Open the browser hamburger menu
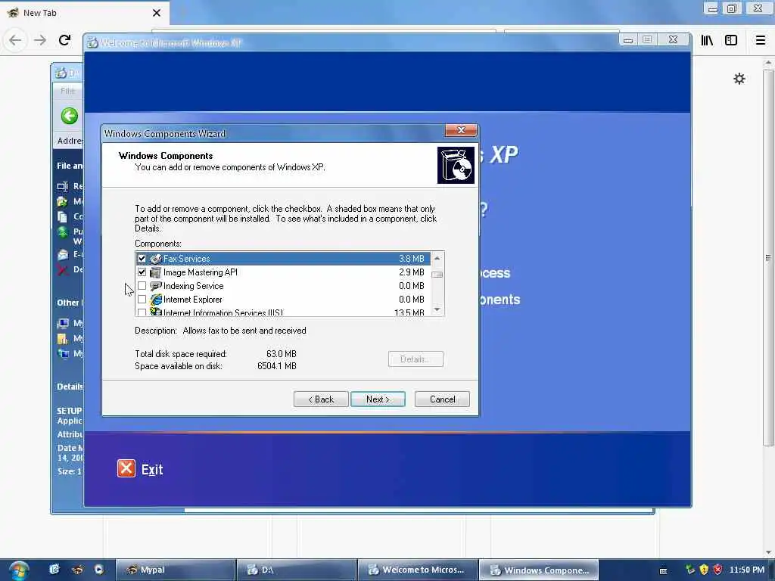Screen dimensions: 775x581 760,41
